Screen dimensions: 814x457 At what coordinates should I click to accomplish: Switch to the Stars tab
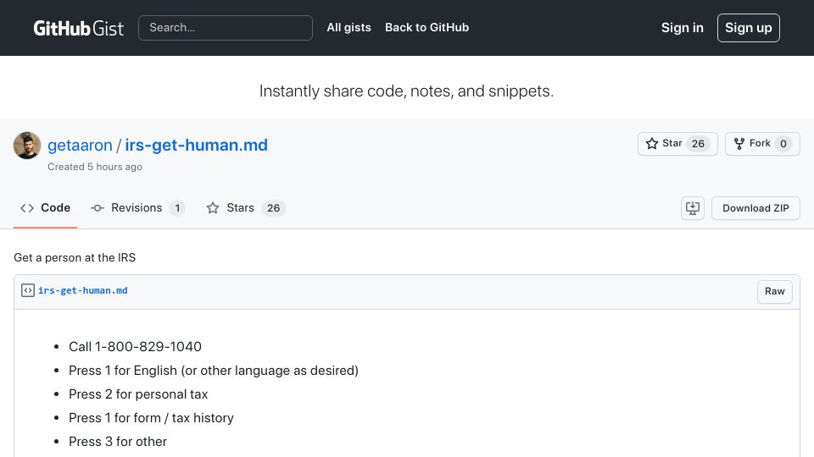pos(246,208)
